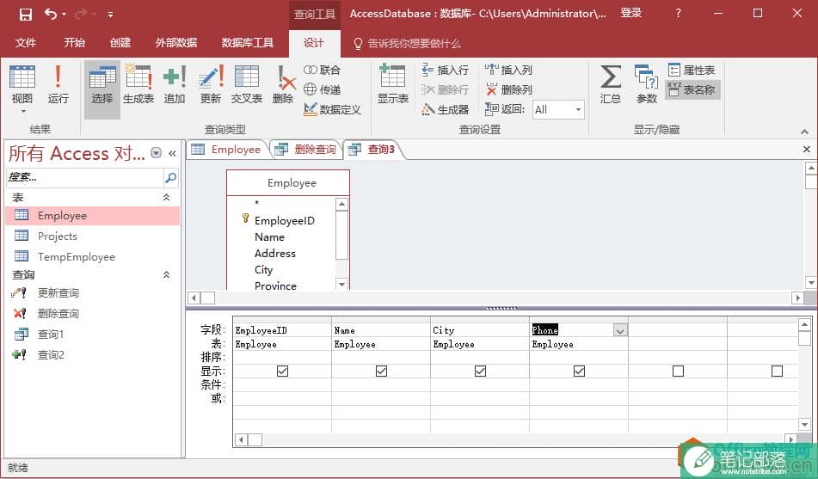Click Help question mark icon
This screenshot has width=818, height=479.
[x=678, y=14]
